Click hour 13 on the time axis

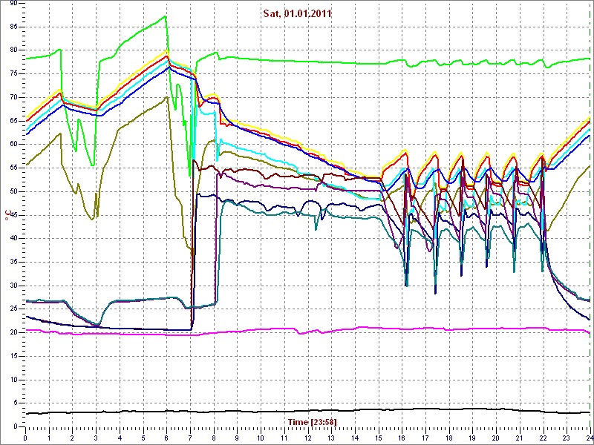click(x=332, y=438)
